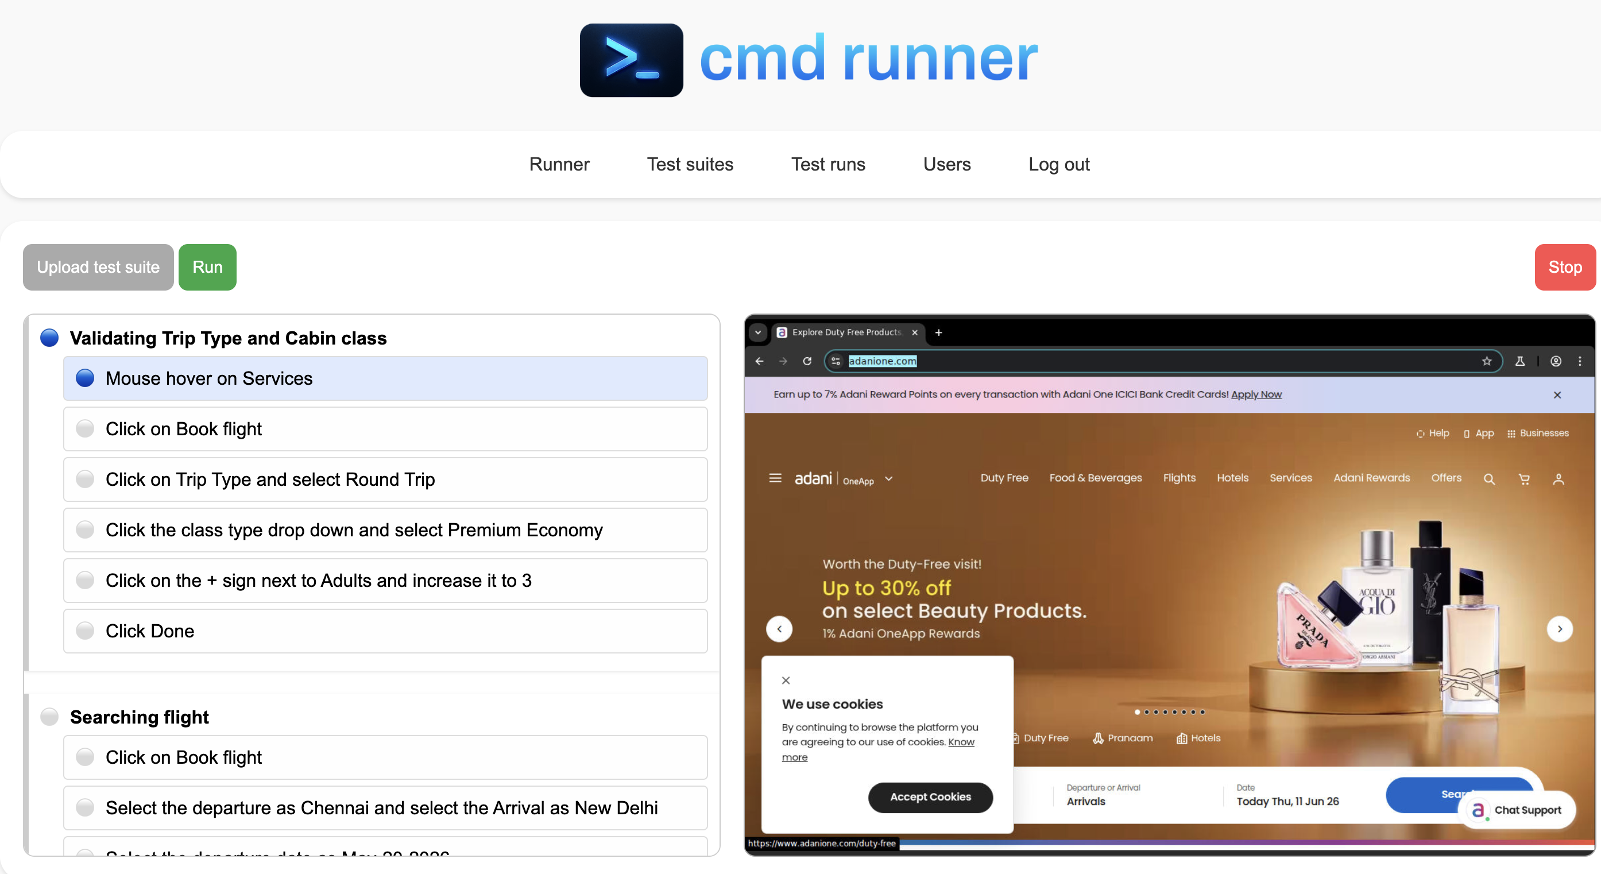Click the Apply Now link

pos(1256,394)
